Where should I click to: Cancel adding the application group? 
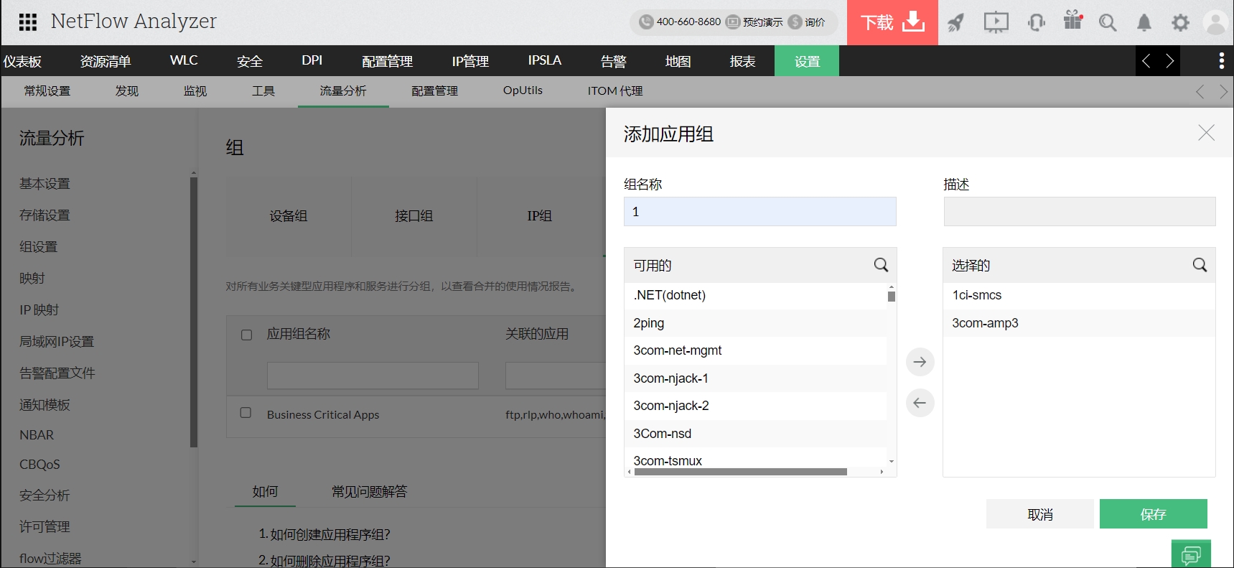point(1039,514)
